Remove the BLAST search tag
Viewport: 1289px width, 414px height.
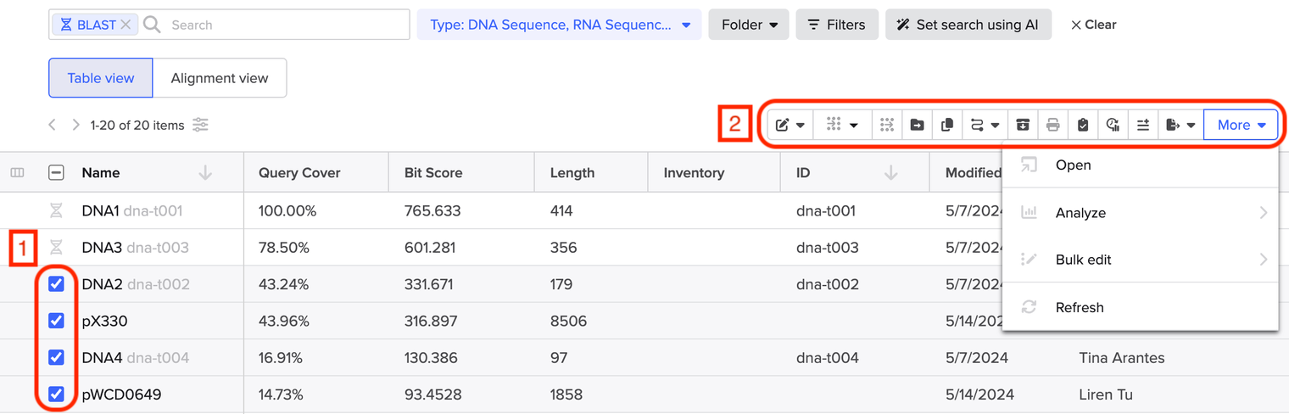coord(126,25)
